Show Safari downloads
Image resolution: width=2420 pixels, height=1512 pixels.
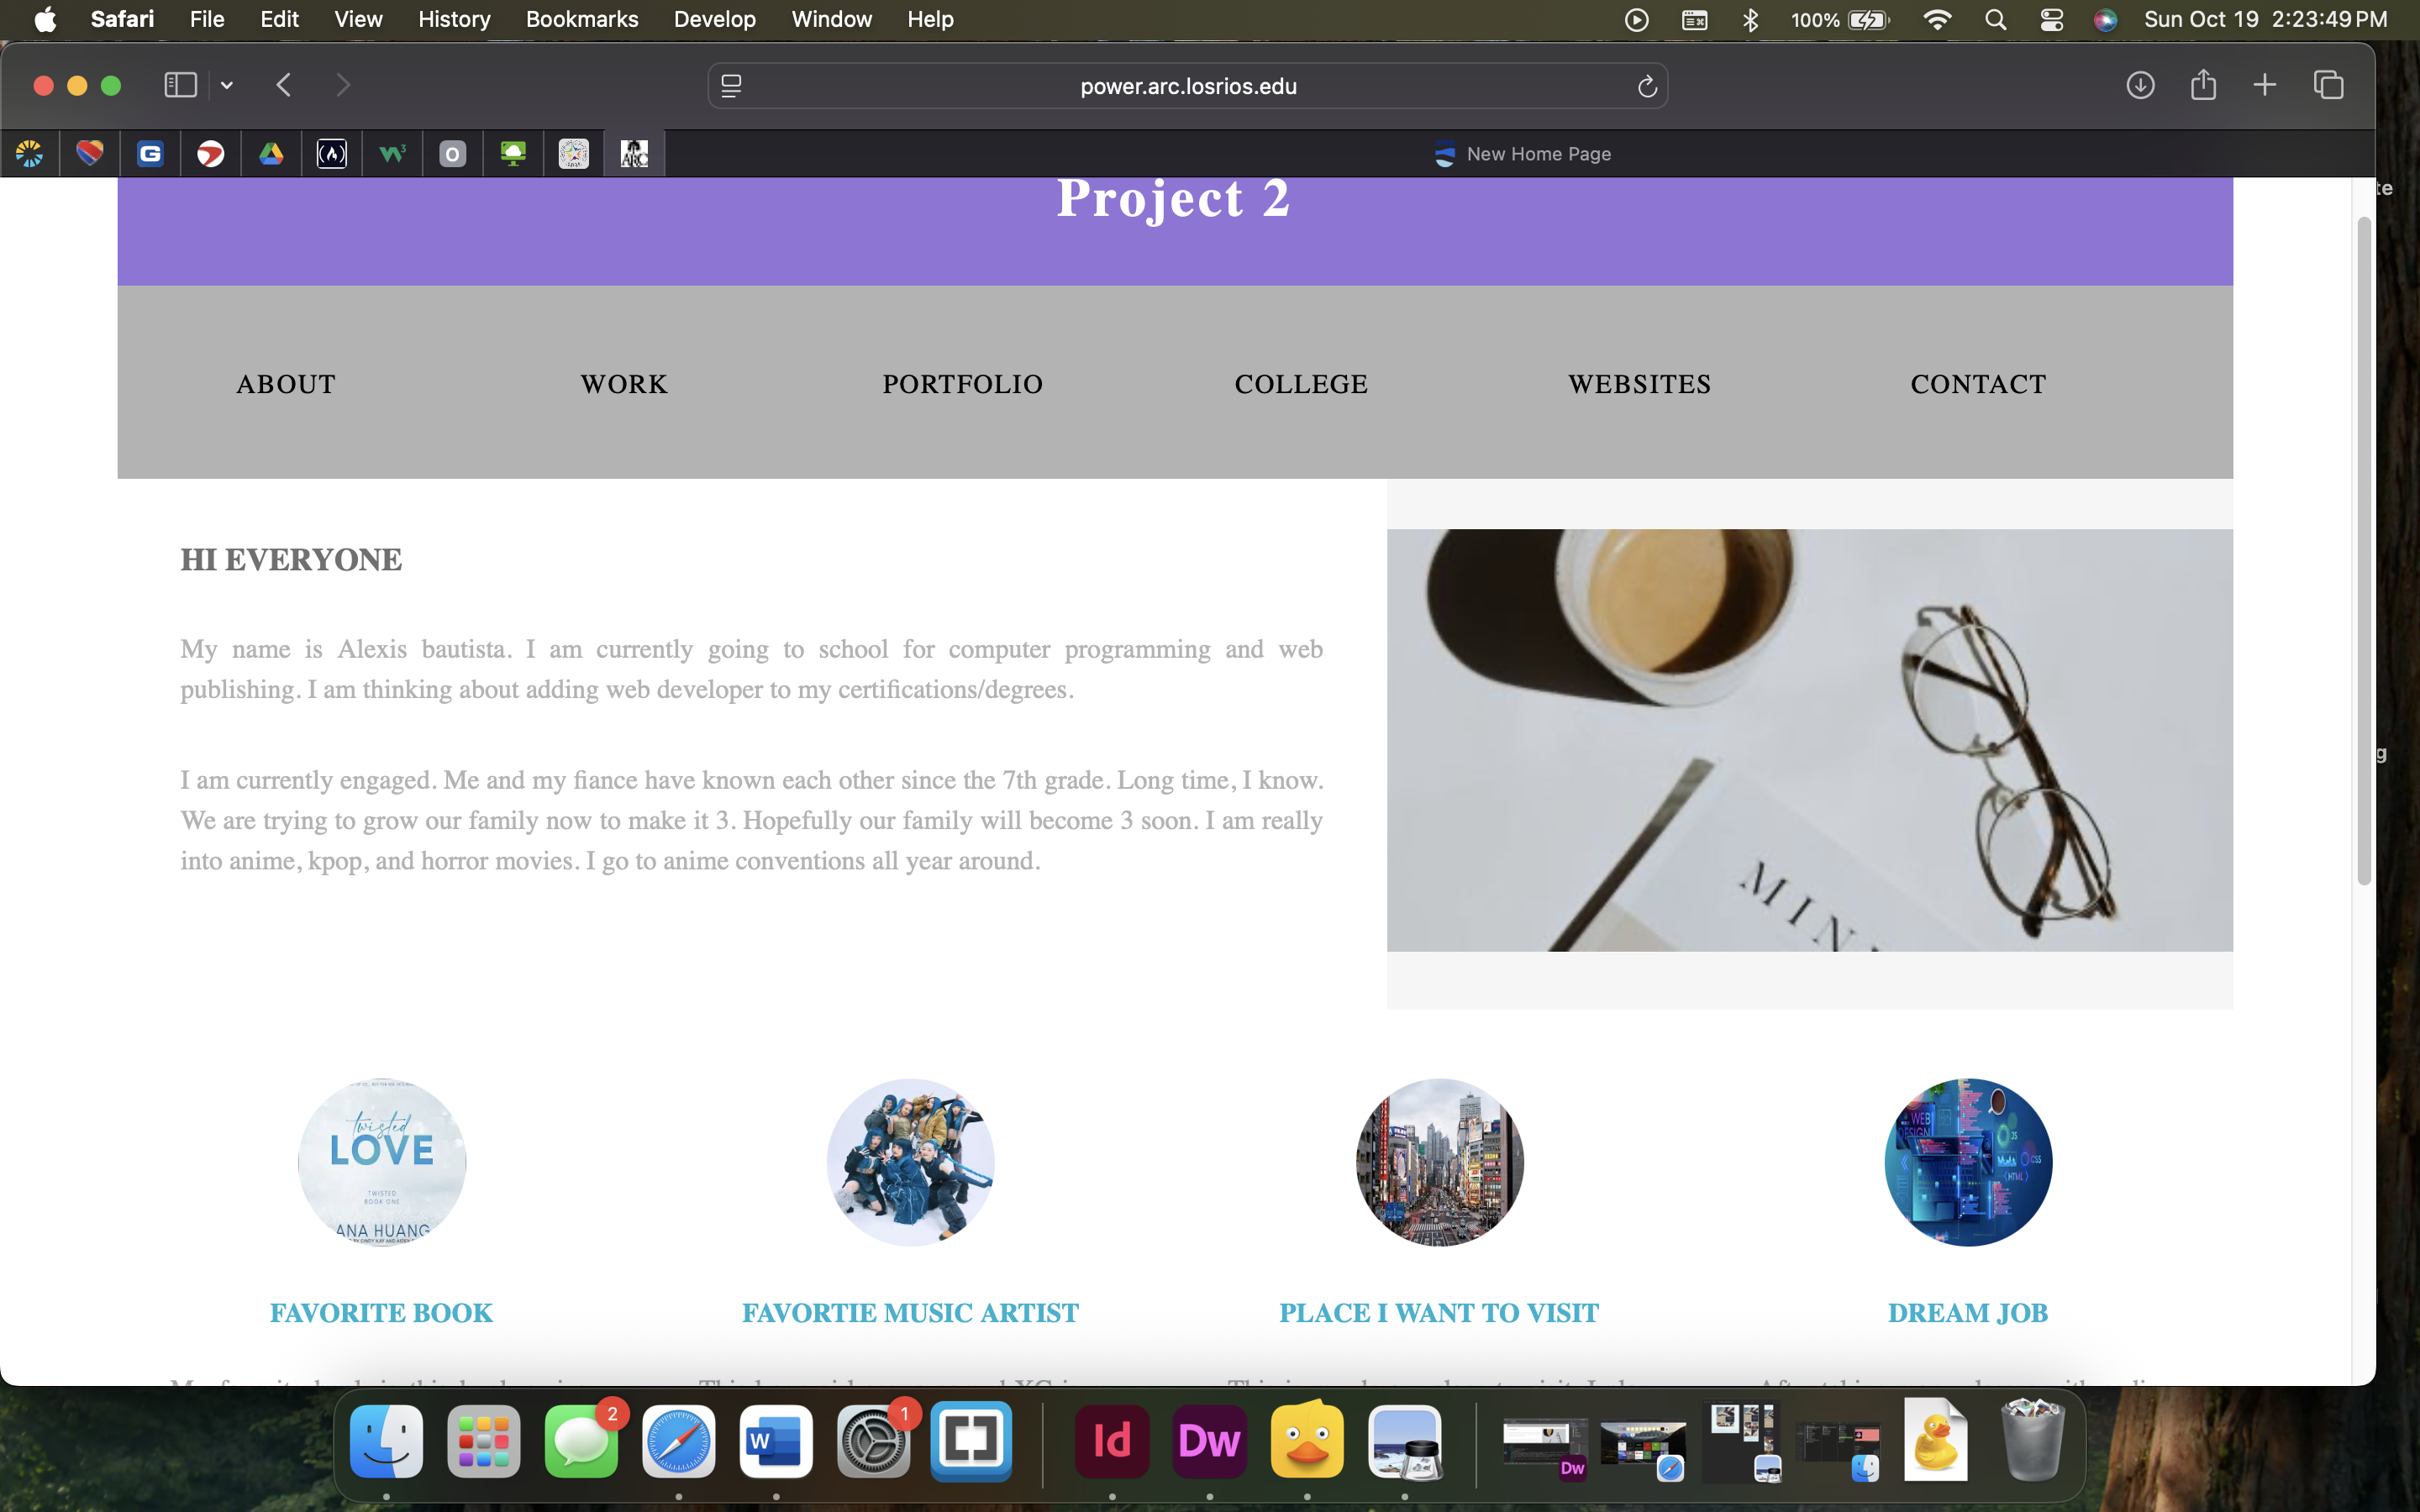[x=2139, y=85]
